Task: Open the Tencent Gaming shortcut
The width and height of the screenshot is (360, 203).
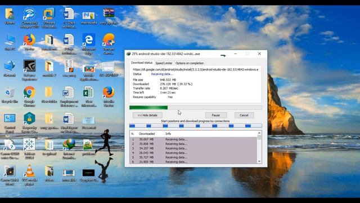Action: 109,44
